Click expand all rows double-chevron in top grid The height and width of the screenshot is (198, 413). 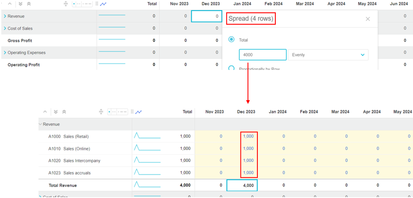point(20,4)
